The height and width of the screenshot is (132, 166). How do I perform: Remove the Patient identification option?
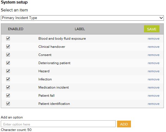154,104
